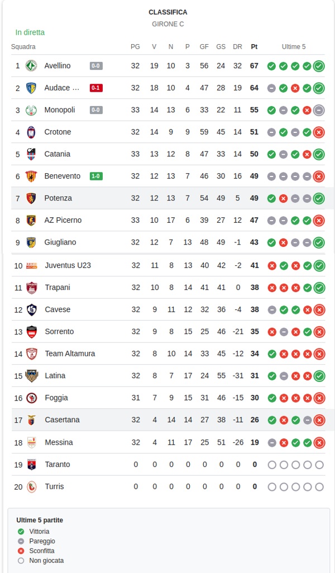The height and width of the screenshot is (573, 335).
Task: Click Monopoli's latest draw result circle
Action: click(x=319, y=110)
